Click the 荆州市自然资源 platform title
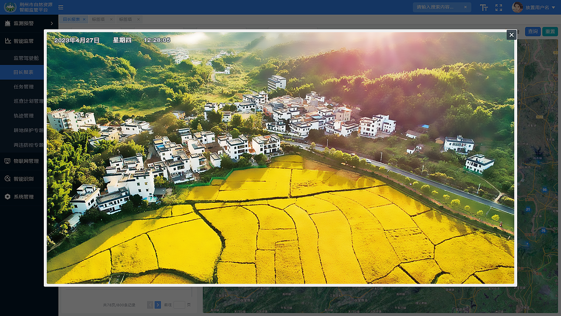 pyautogui.click(x=36, y=4)
